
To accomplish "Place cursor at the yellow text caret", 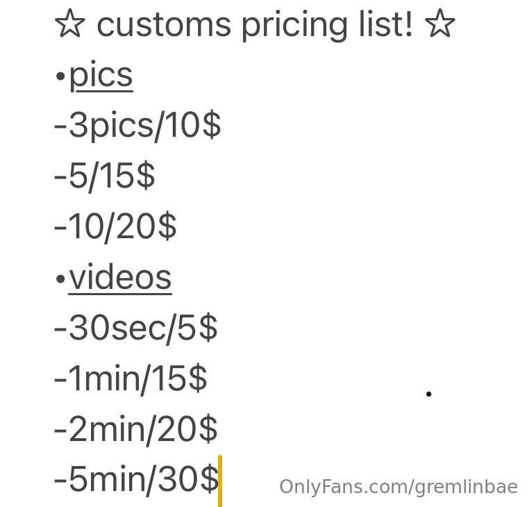I will (x=220, y=481).
